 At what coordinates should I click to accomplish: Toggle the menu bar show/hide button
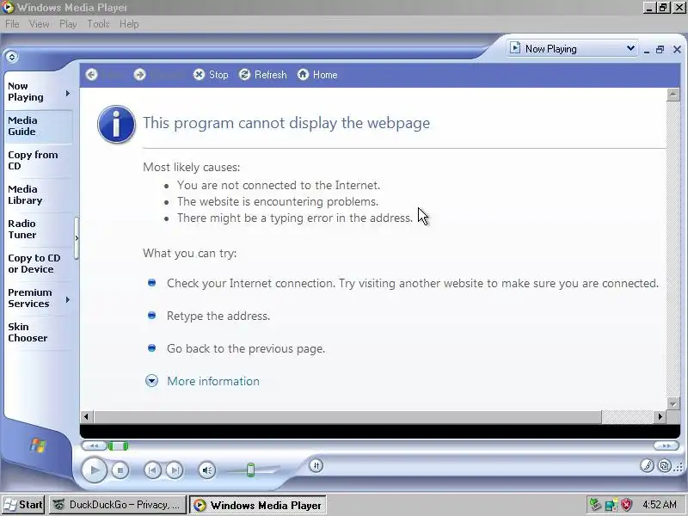coord(11,57)
